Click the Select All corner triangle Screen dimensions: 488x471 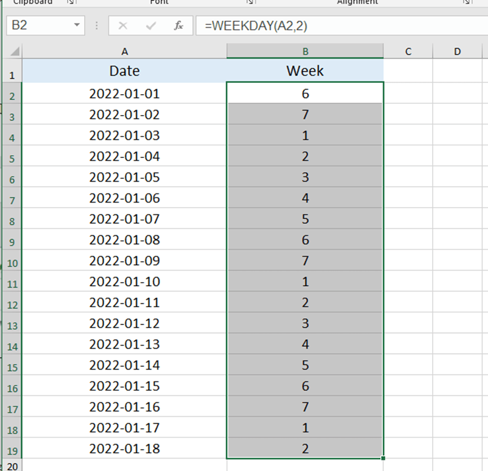(15, 51)
